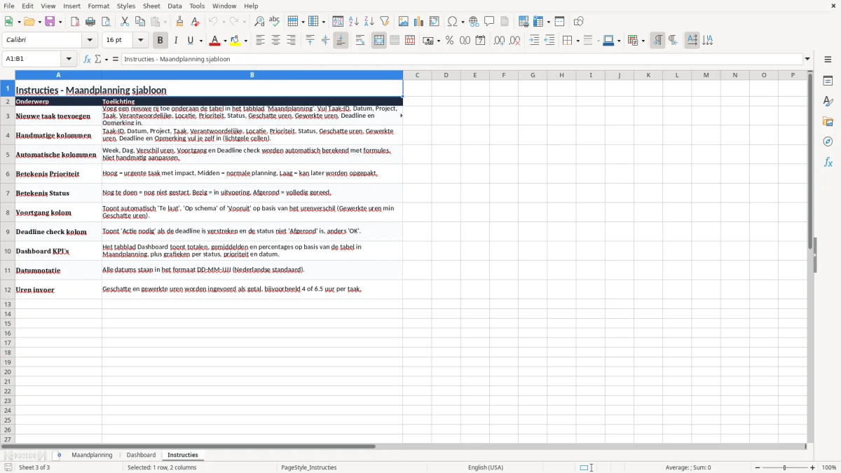Click the Add new sheet button
The image size is (841, 473).
click(x=59, y=455)
